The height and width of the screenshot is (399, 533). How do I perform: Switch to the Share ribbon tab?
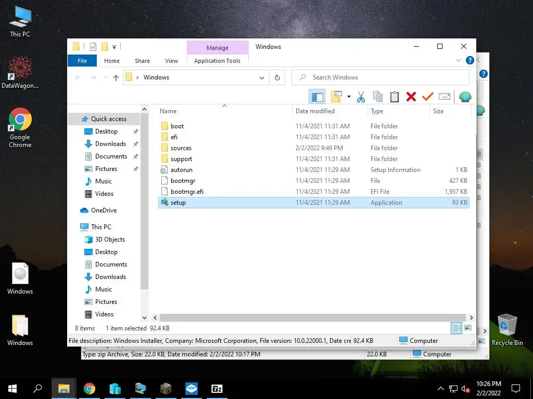point(142,61)
